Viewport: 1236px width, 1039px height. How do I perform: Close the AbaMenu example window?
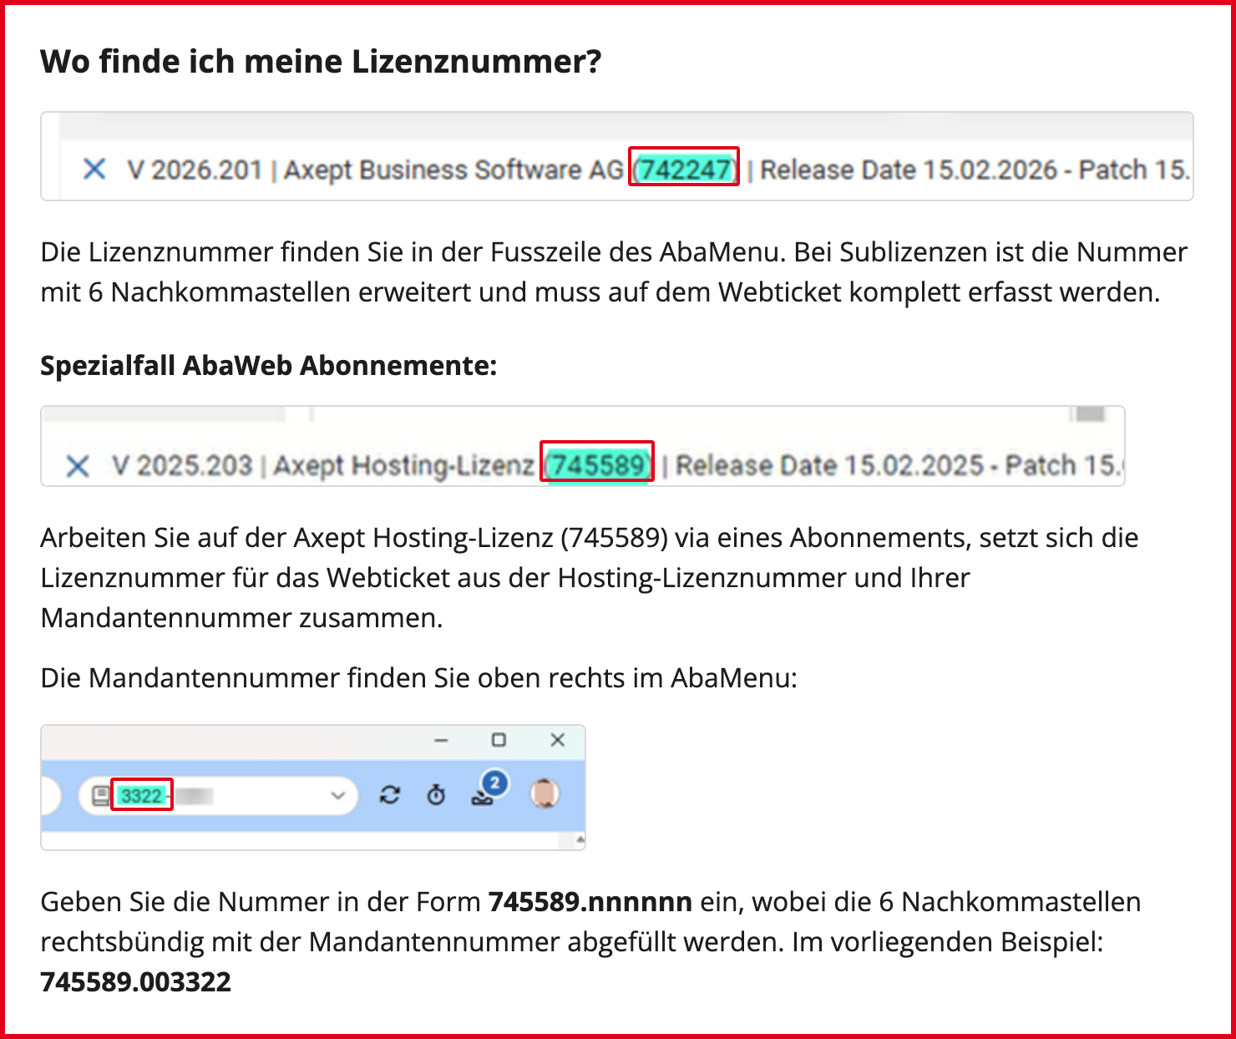pyautogui.click(x=558, y=740)
